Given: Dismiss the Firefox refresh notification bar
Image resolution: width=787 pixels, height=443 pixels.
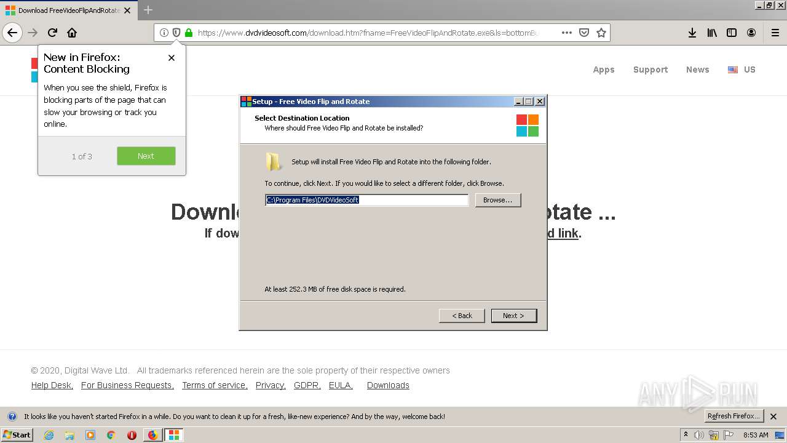Looking at the screenshot, I should [x=773, y=417].
